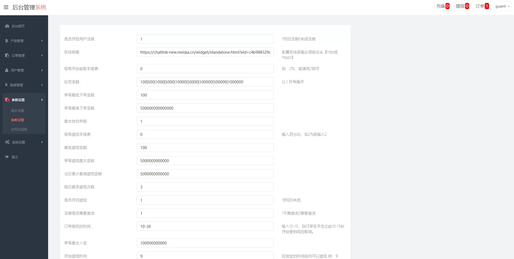Select the red 参数设置 submenu item
The height and width of the screenshot is (259, 514).
point(17,120)
